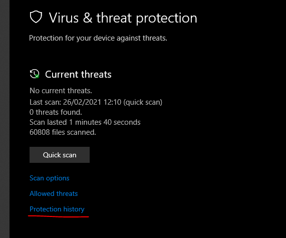
Task: Click the No current threats status text
Action: (61, 91)
